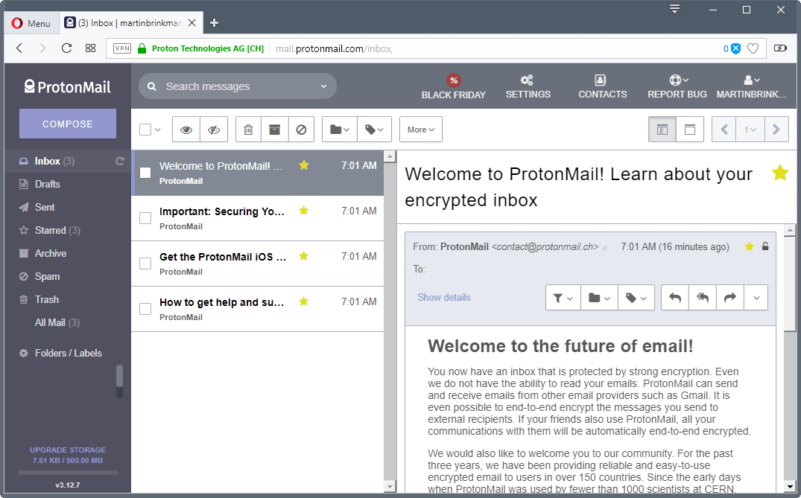Move selected to trash with trash can icon
Viewport: 801px width, 498px height.
248,130
